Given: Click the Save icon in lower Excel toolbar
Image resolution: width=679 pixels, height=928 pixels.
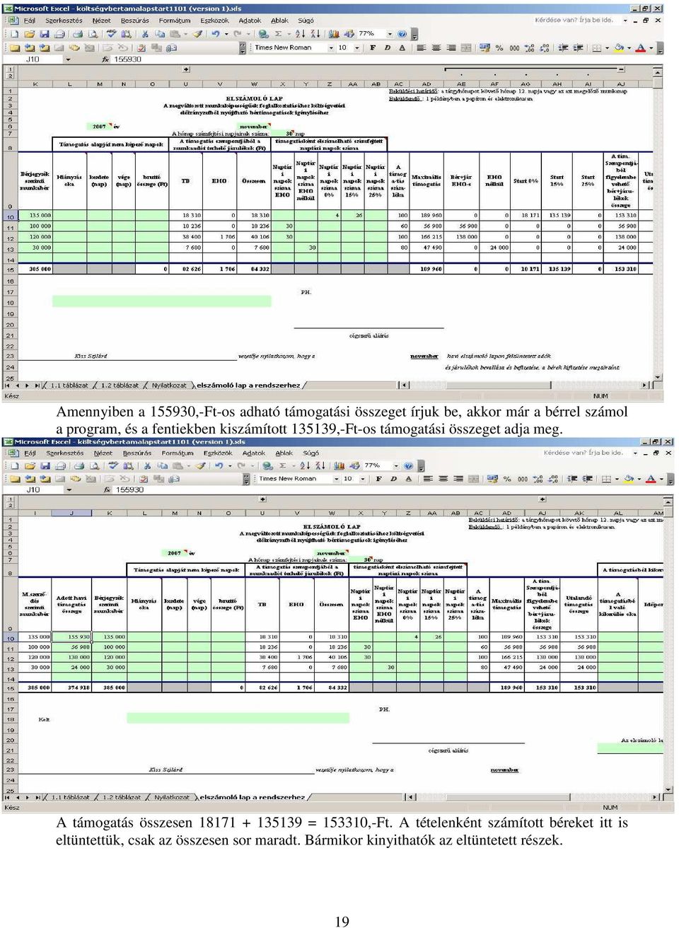Looking at the screenshot, I should click(x=45, y=465).
